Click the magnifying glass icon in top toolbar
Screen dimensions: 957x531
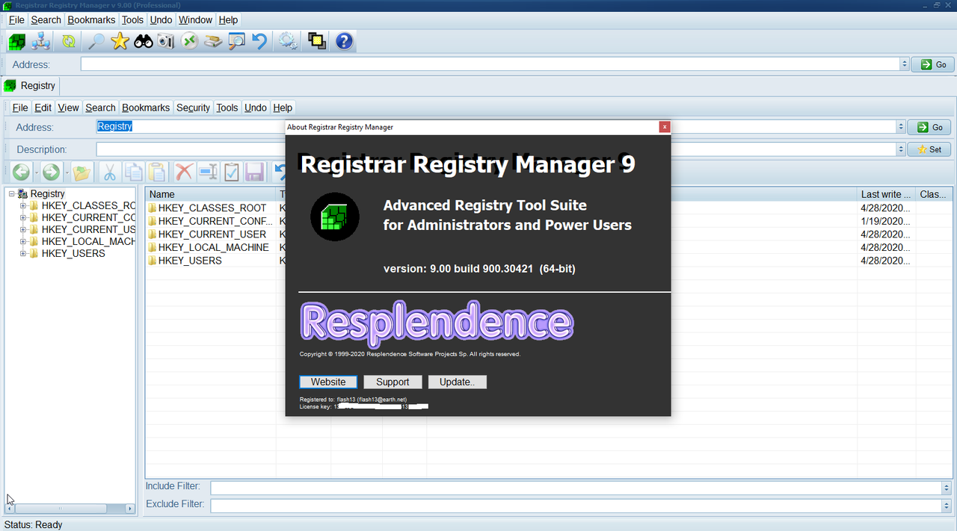coord(96,42)
